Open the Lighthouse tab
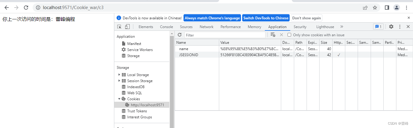Viewport: 413px width, 128px height. click(x=325, y=27)
